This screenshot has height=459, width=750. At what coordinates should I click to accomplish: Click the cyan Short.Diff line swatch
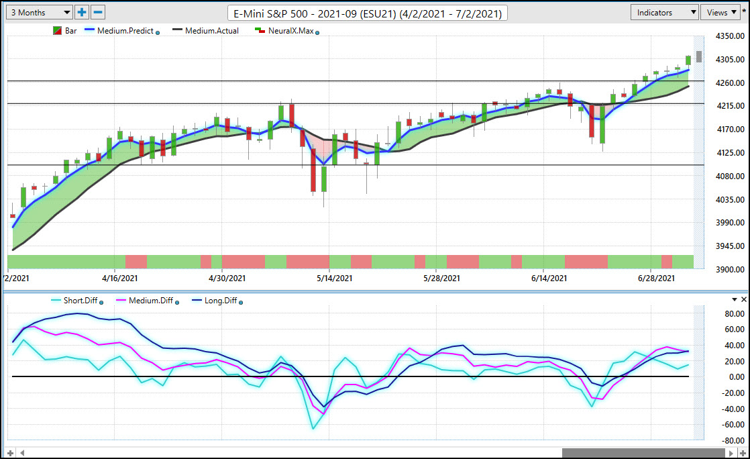click(56, 301)
